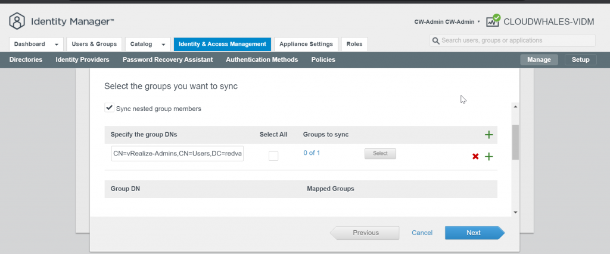Click the Select groups button

380,154
